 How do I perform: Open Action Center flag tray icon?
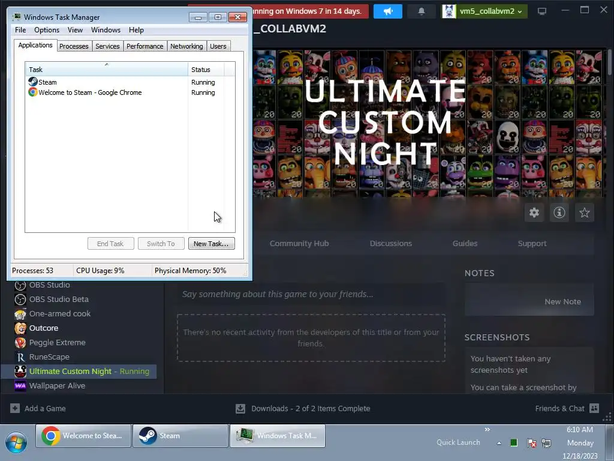pos(531,443)
